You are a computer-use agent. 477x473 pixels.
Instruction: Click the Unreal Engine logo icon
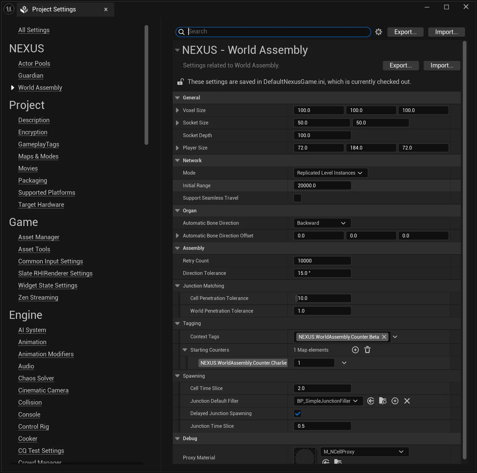click(x=9, y=9)
